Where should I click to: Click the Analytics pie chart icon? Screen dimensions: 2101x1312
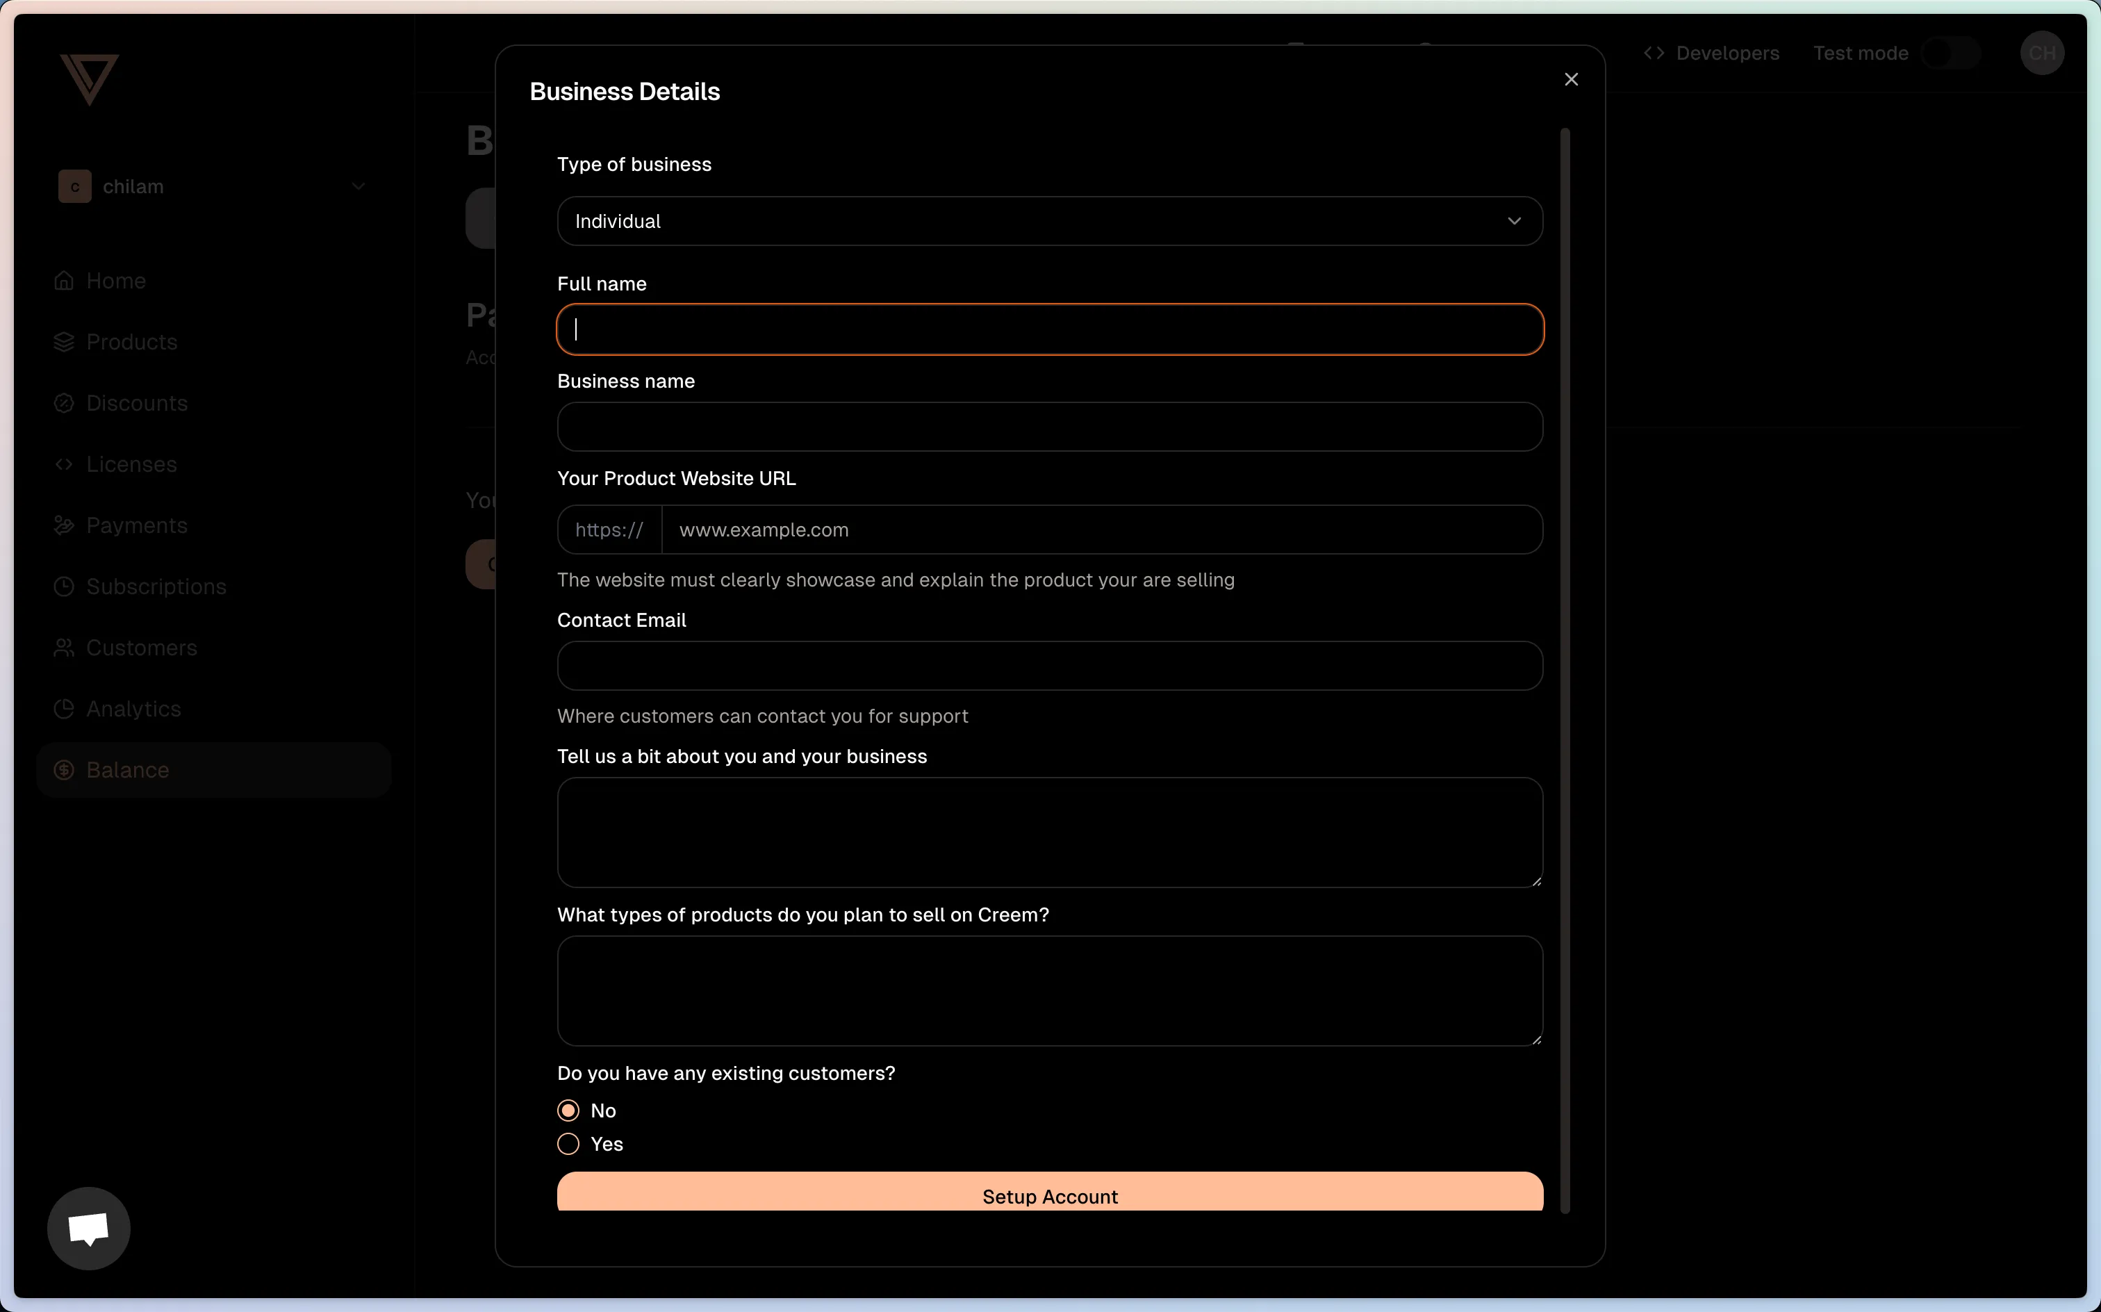click(64, 709)
